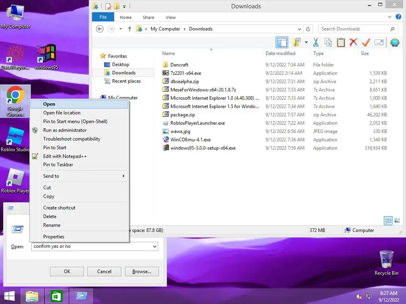406x304 pixels.
Task: Select Open in the context menu
Action: click(79, 104)
